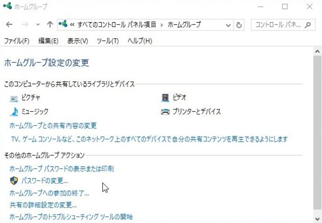The image size is (322, 223).
Task: Click the vertical scrollbar down arrow
Action: click(x=318, y=219)
